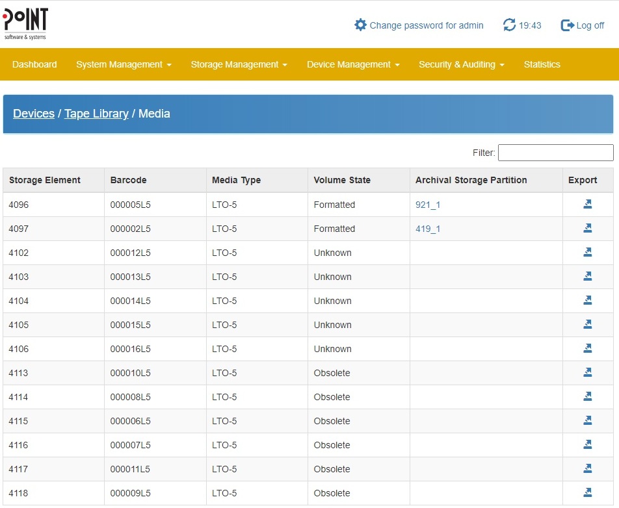Expand the Device Management menu
Screen dimensions: 619x508
tap(353, 64)
